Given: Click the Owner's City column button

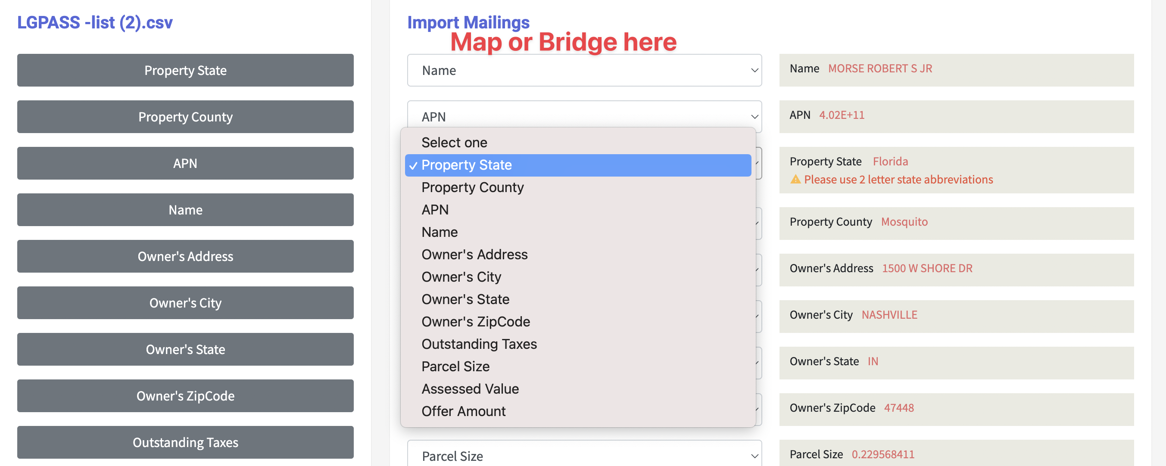Looking at the screenshot, I should click(185, 303).
